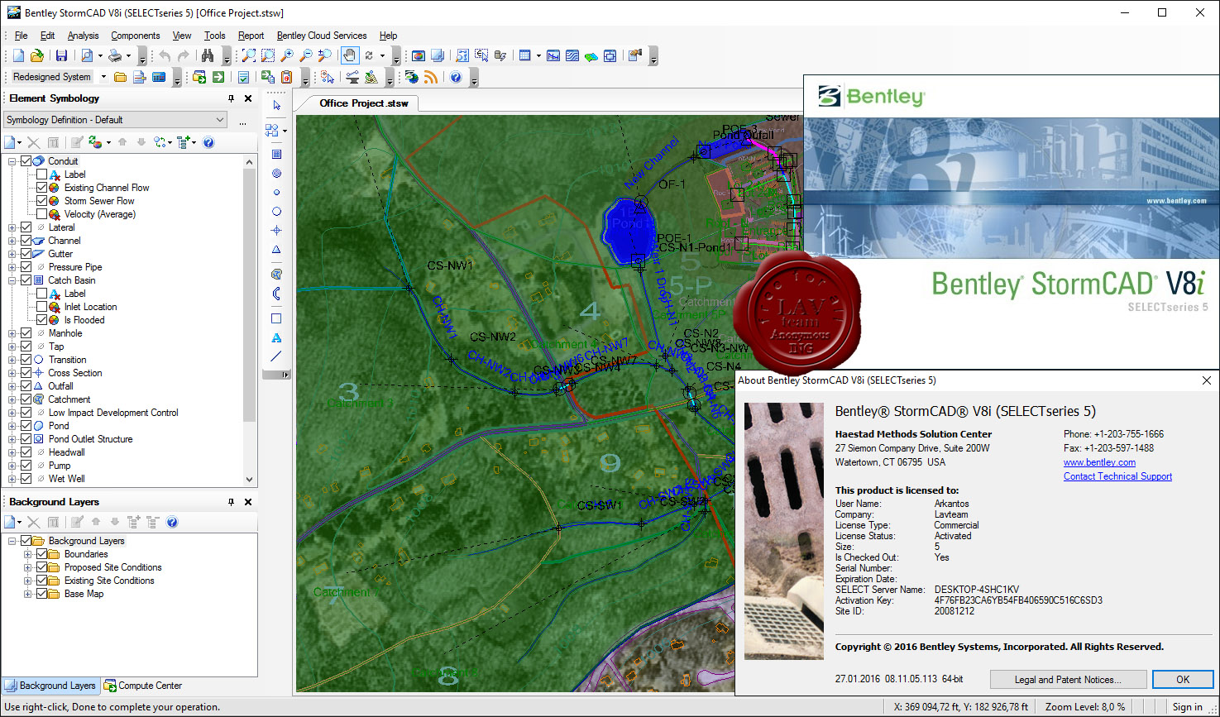This screenshot has width=1220, height=717.
Task: Click the Element Symbology scrollbar down arrow
Action: point(249,479)
